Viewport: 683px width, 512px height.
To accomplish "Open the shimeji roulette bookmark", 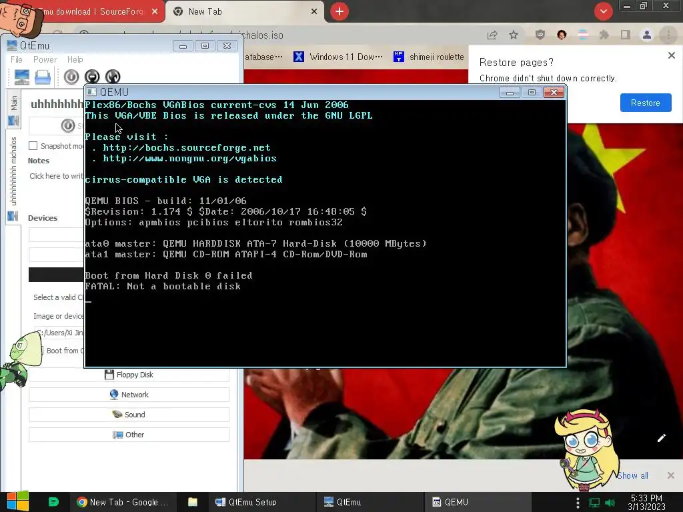I will [x=429, y=57].
